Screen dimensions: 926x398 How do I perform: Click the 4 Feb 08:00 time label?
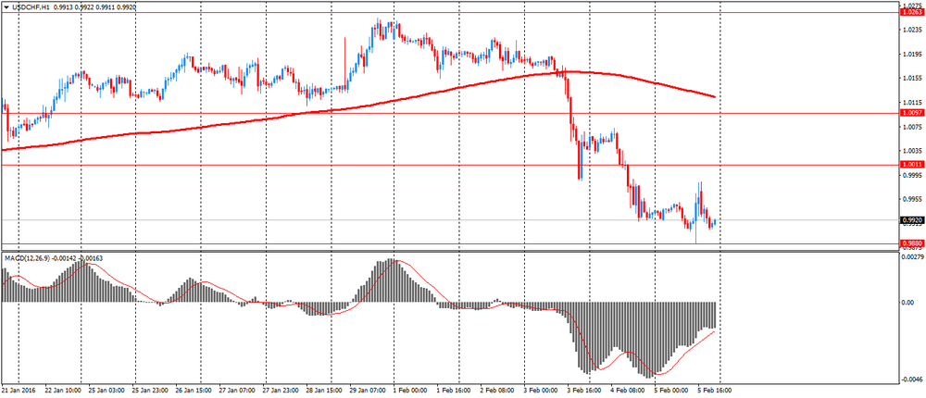tap(627, 391)
